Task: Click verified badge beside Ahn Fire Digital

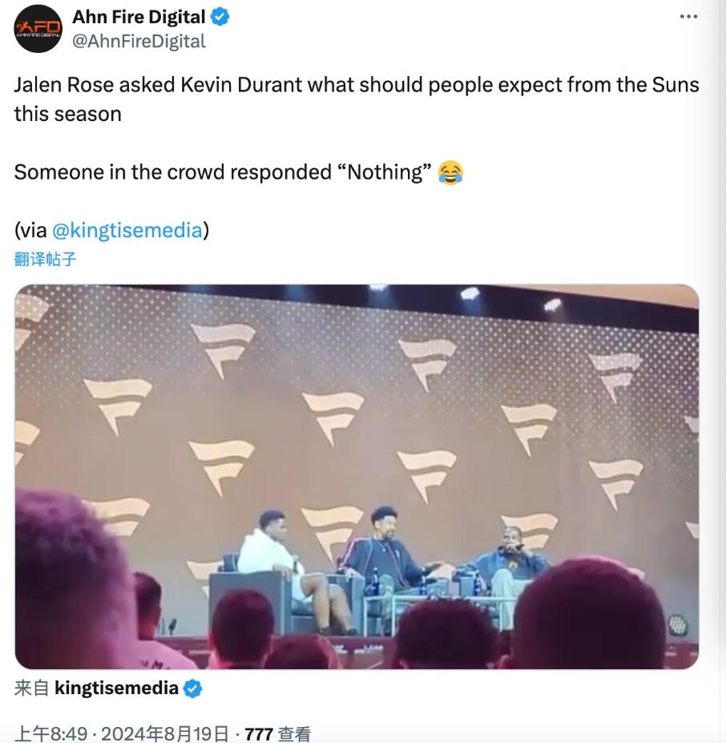Action: [220, 17]
